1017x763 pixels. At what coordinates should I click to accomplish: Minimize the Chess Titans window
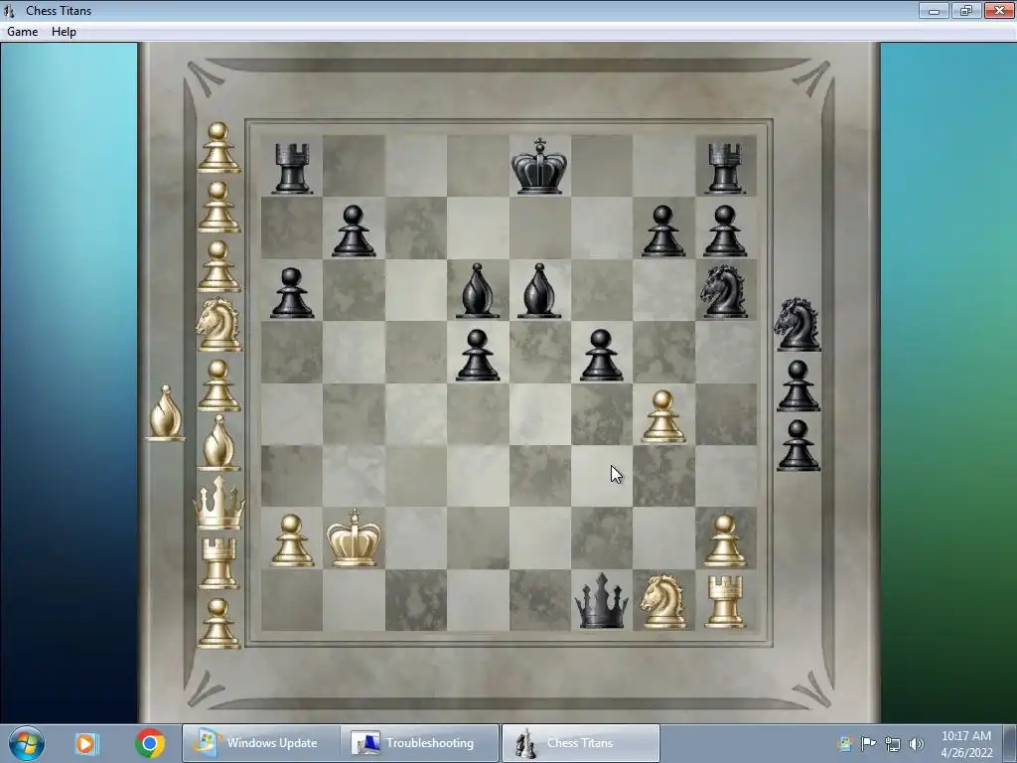tap(934, 10)
